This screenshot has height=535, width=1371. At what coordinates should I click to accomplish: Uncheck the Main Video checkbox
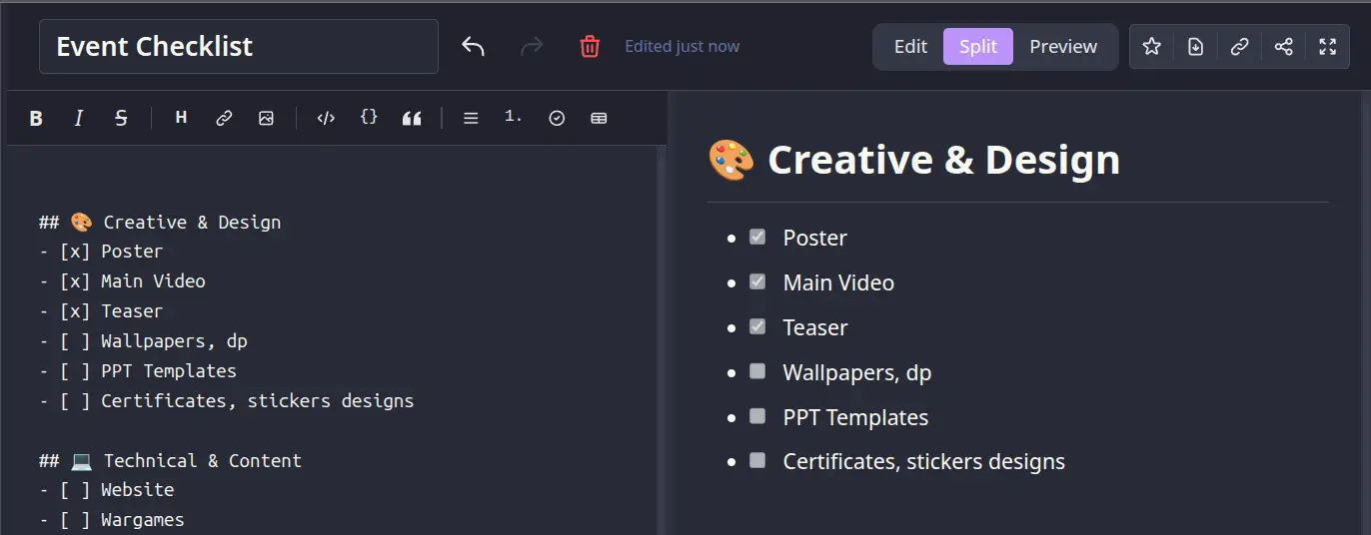757,281
